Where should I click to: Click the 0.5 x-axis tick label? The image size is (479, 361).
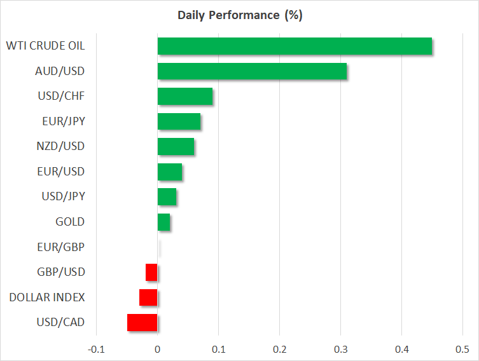(x=462, y=350)
